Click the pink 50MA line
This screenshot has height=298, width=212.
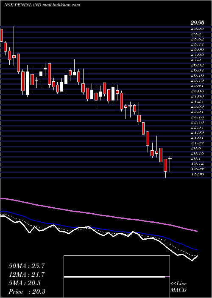tap(99, 215)
